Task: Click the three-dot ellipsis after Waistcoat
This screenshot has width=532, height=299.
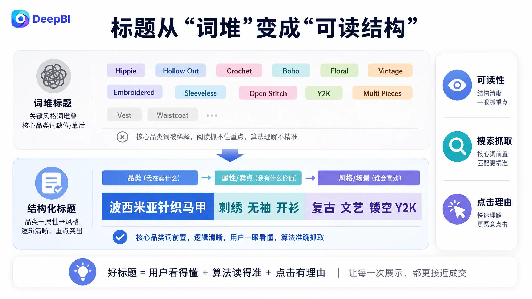Action: [x=212, y=115]
